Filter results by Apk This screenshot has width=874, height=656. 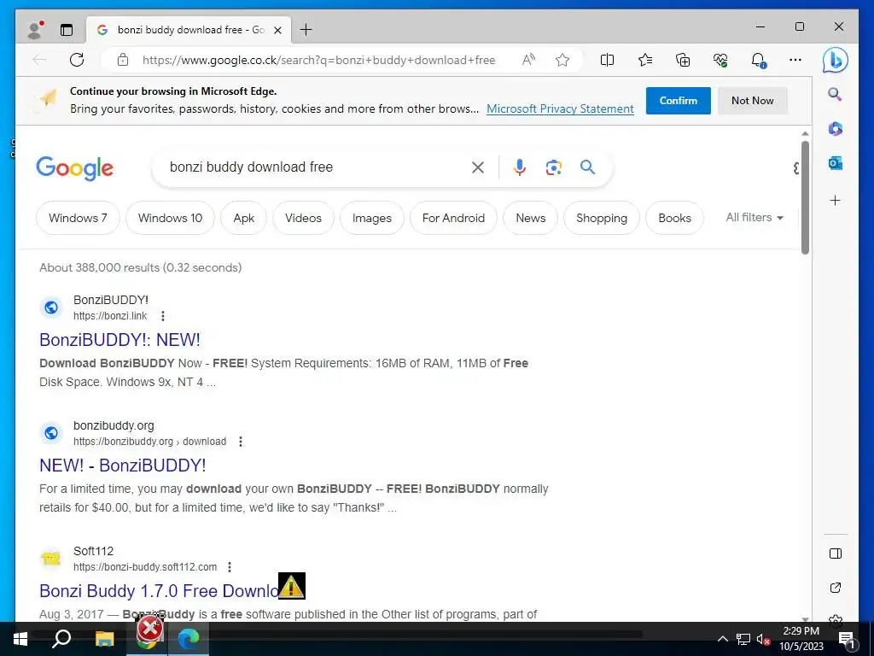(243, 218)
